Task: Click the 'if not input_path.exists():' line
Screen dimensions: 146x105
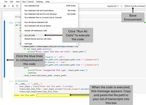Action: click(x=38, y=49)
